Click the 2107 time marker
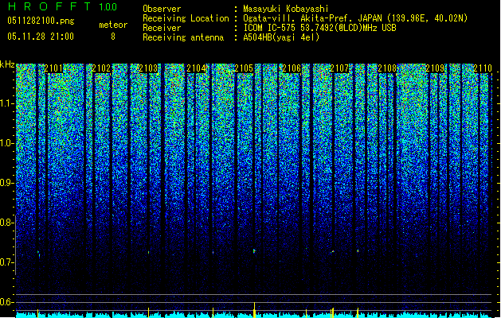501x318 pixels. (x=339, y=68)
